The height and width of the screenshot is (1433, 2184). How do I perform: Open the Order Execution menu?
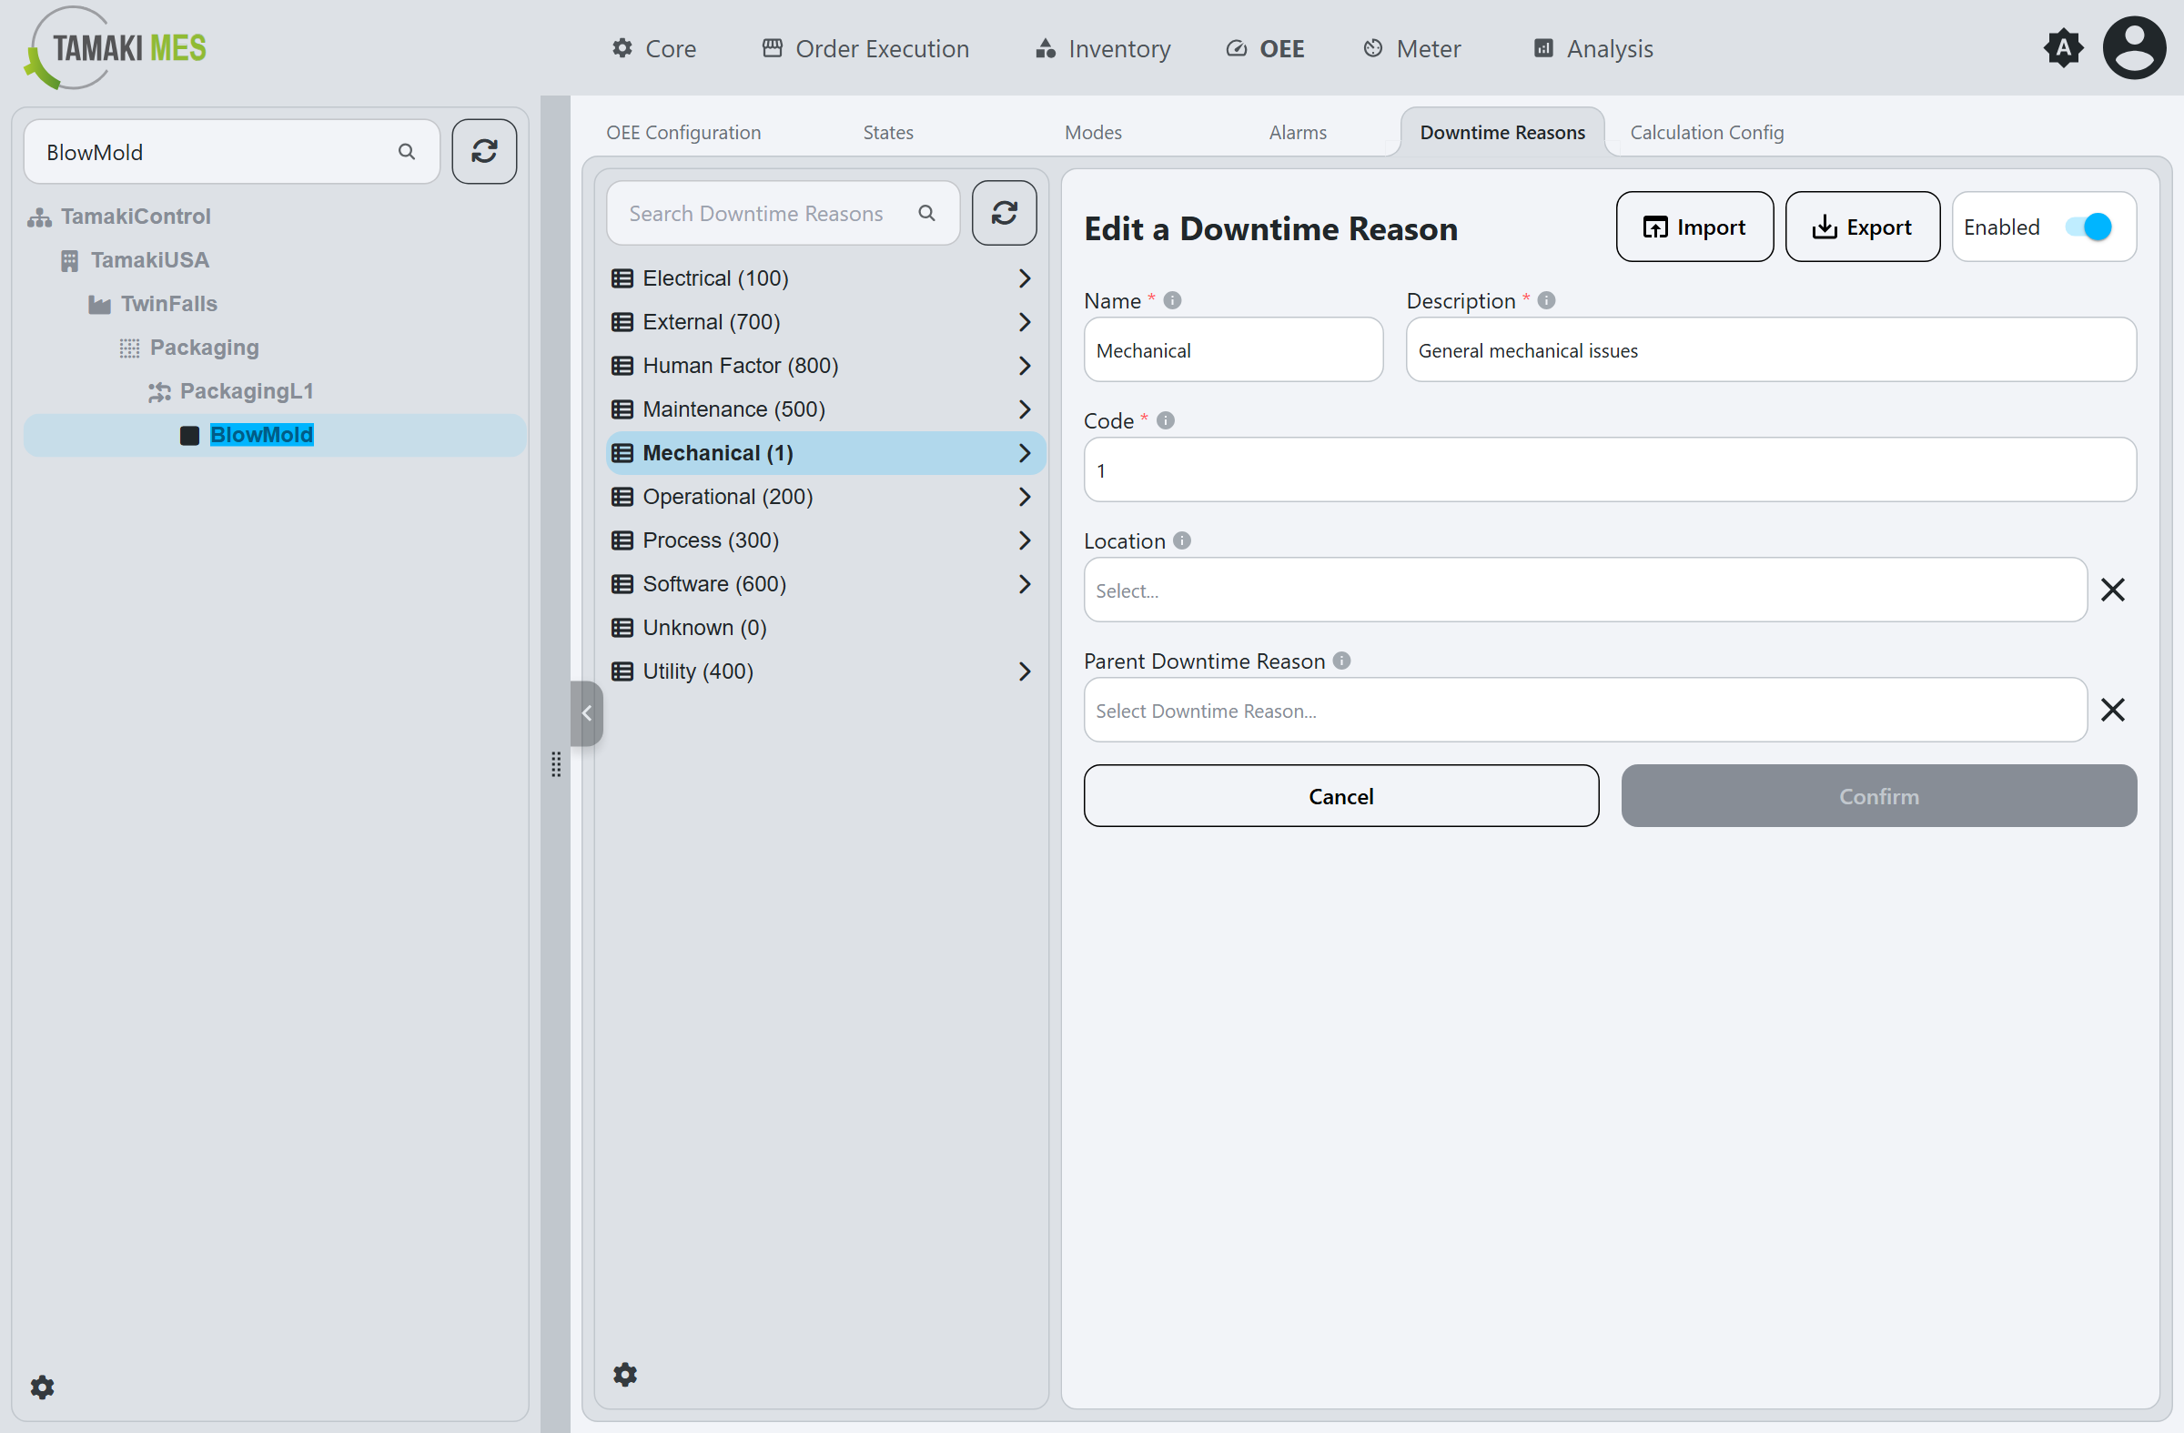(865, 48)
